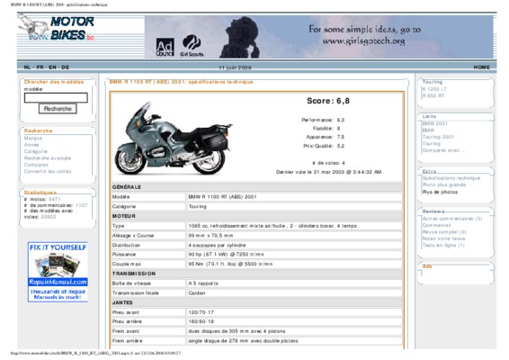Switch language to EN

pos(52,67)
